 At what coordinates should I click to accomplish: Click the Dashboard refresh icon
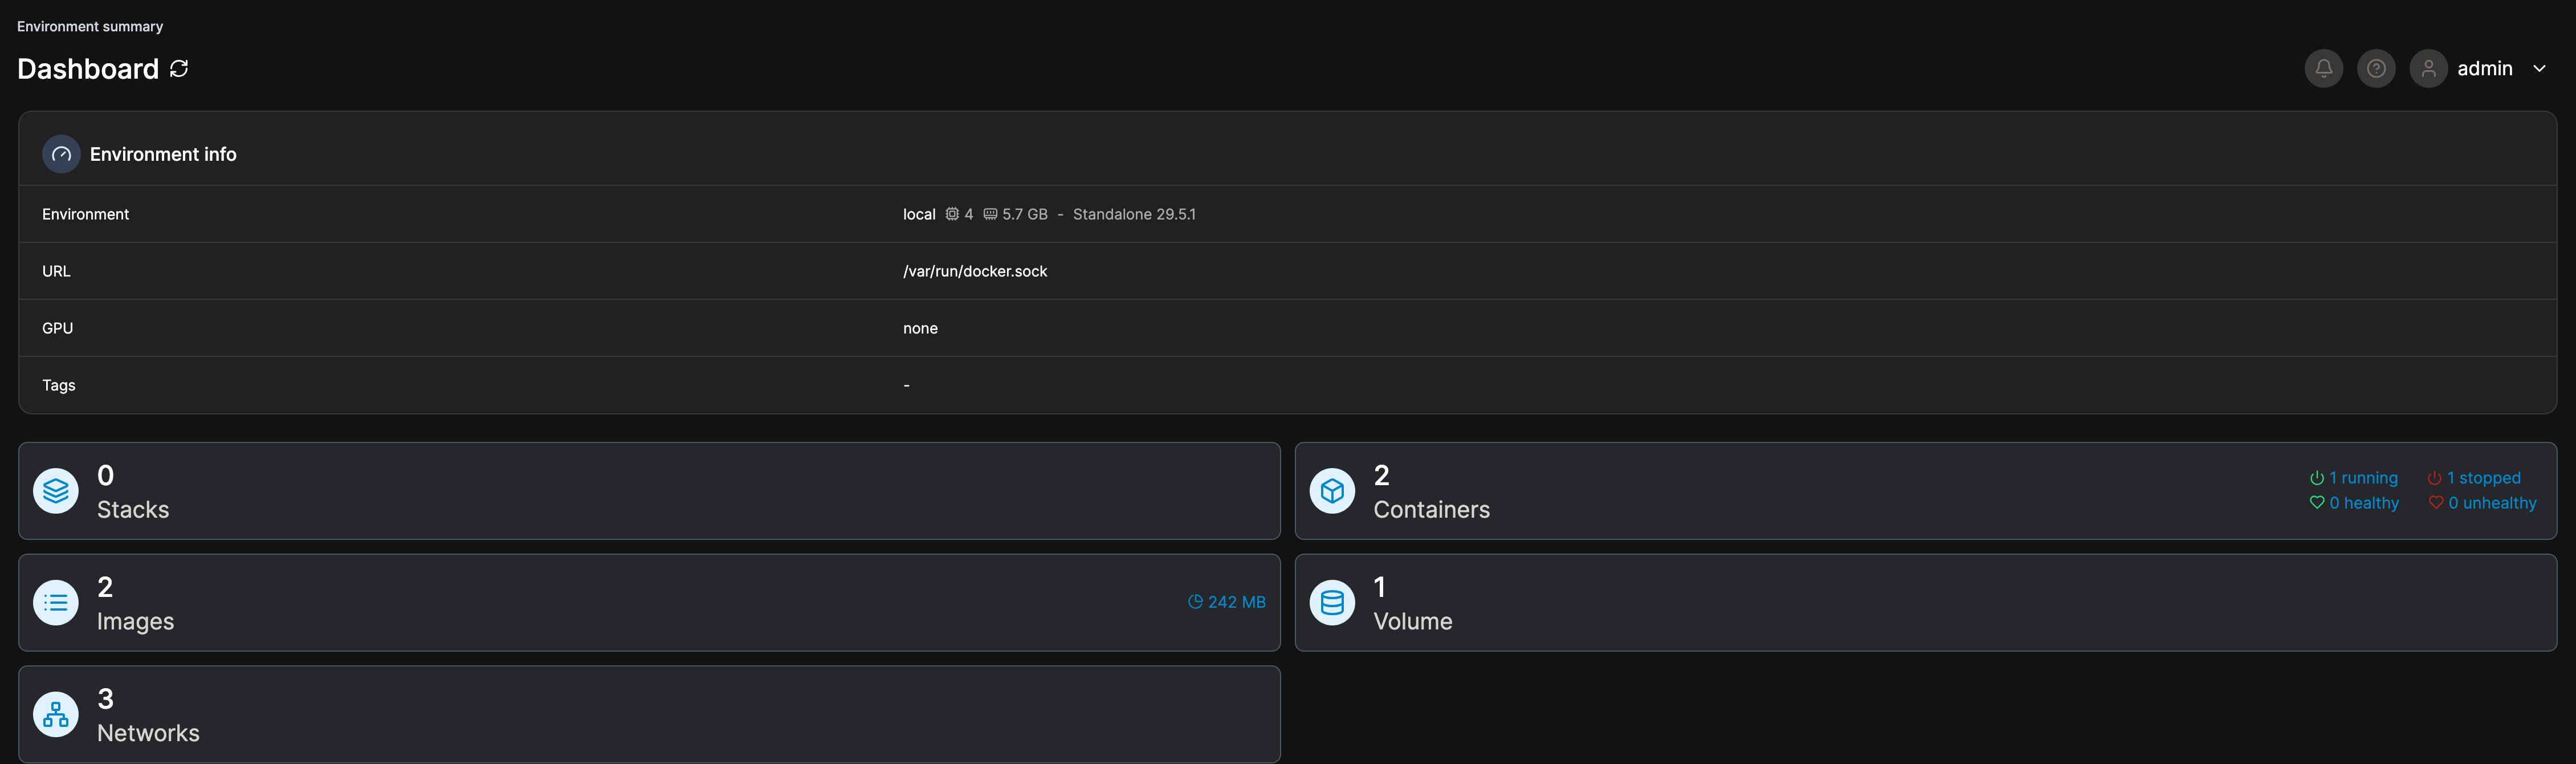(x=179, y=68)
